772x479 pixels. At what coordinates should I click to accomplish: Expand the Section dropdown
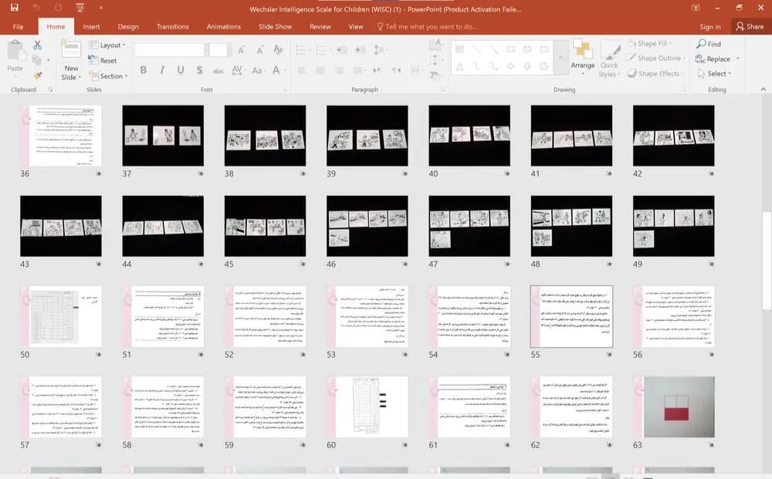[108, 76]
